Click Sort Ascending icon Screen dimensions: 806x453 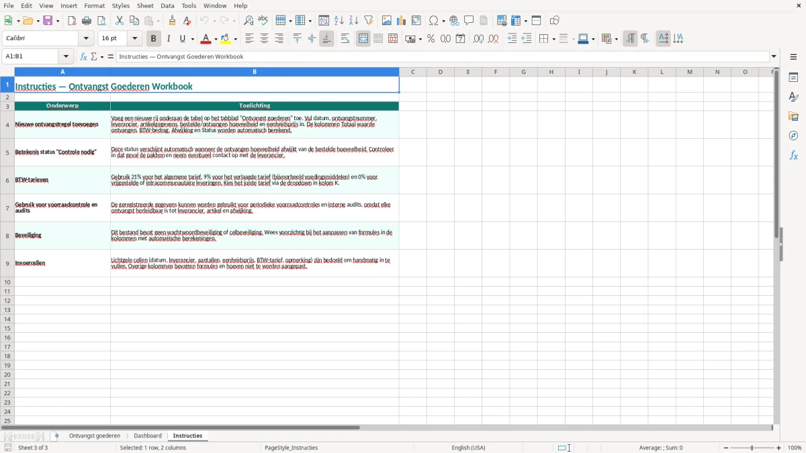point(339,21)
